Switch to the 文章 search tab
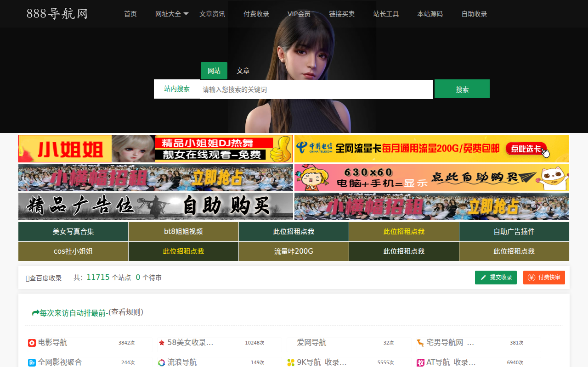The width and height of the screenshot is (588, 367). (x=243, y=71)
